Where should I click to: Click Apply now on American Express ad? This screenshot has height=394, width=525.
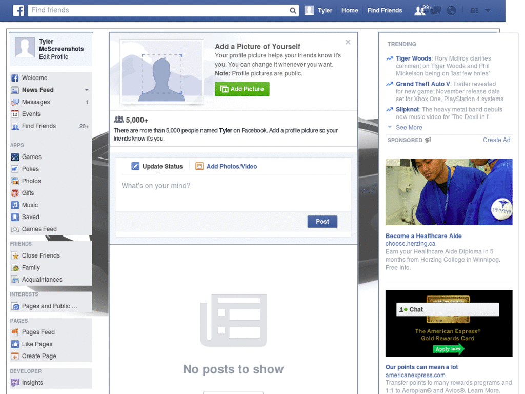[448, 349]
